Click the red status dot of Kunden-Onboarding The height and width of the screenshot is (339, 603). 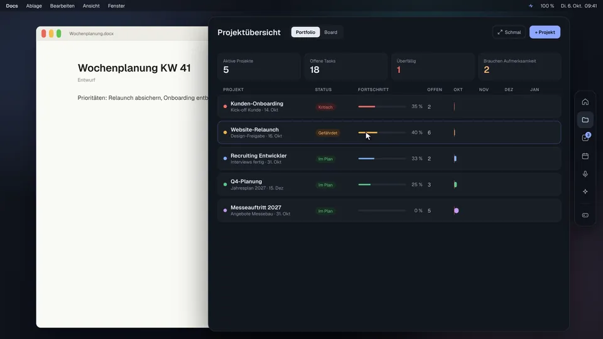[x=225, y=107]
